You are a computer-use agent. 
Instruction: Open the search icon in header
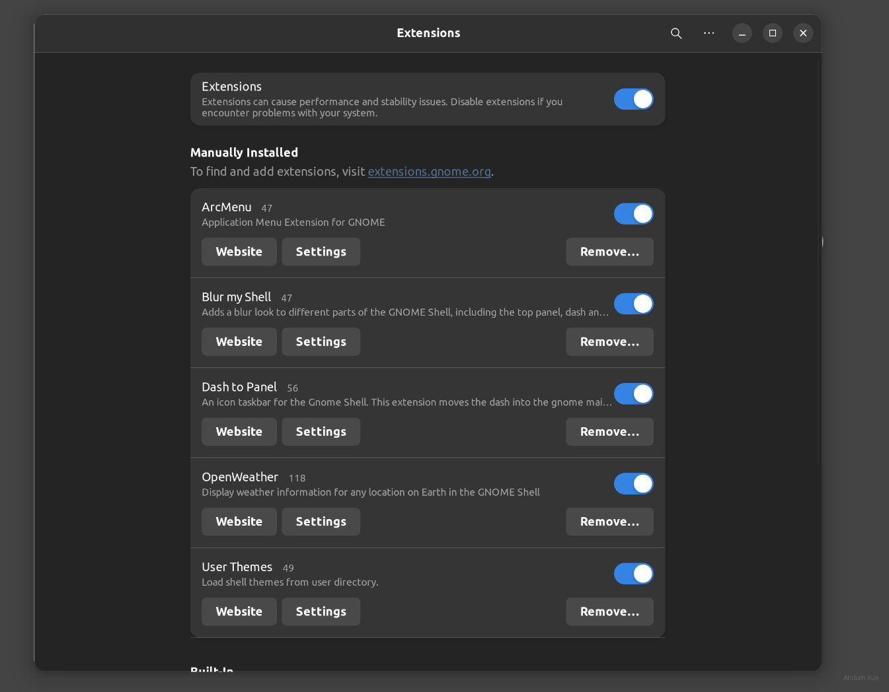(x=676, y=33)
